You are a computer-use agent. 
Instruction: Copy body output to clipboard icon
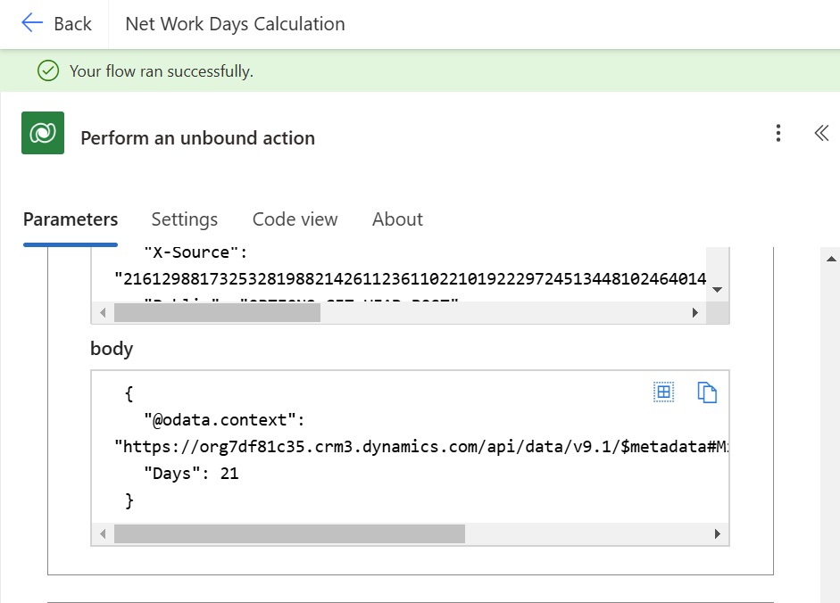point(707,392)
